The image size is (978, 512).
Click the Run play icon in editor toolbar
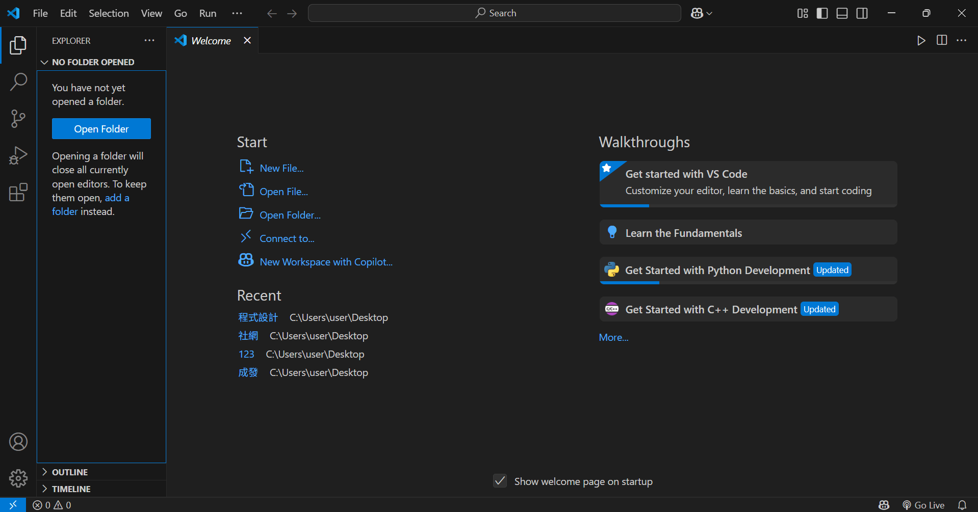tap(921, 40)
